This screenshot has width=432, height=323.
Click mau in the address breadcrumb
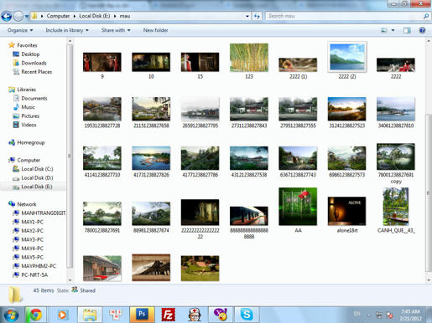click(x=125, y=16)
